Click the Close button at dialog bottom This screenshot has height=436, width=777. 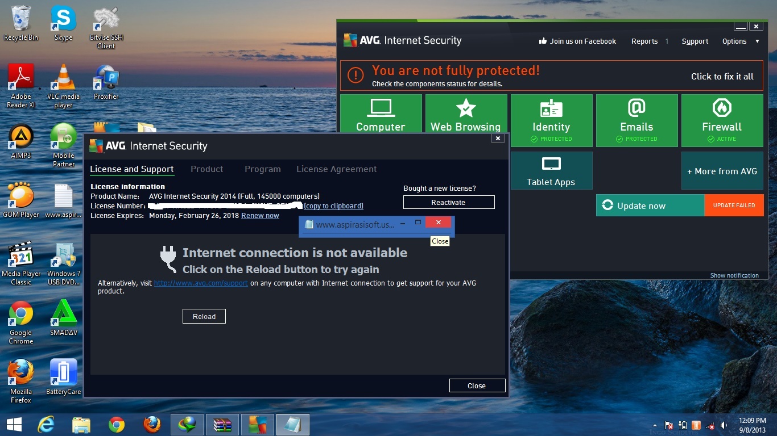coord(477,385)
